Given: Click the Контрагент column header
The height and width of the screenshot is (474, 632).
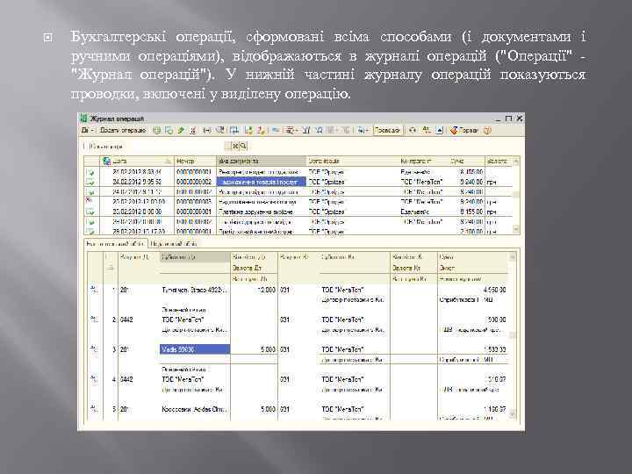Looking at the screenshot, I should tap(424, 162).
